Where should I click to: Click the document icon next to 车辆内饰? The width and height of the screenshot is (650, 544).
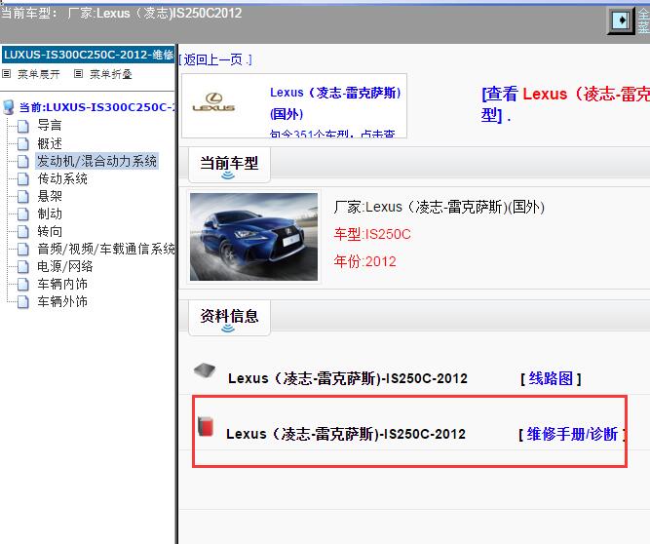(23, 284)
